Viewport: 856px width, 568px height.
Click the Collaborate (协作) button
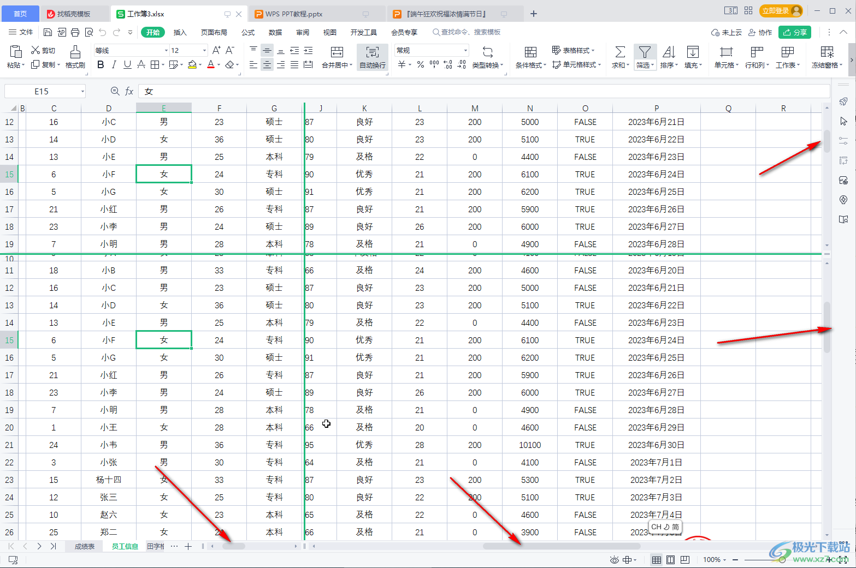(x=760, y=32)
